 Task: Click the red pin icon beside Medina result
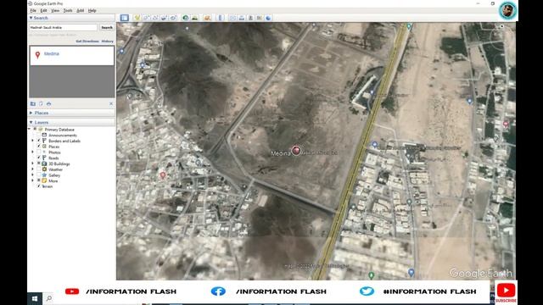point(37,54)
